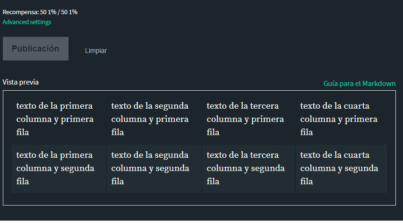The height and width of the screenshot is (223, 403).
Task: Select cell tercera columna y primera fila
Action: tap(249, 119)
